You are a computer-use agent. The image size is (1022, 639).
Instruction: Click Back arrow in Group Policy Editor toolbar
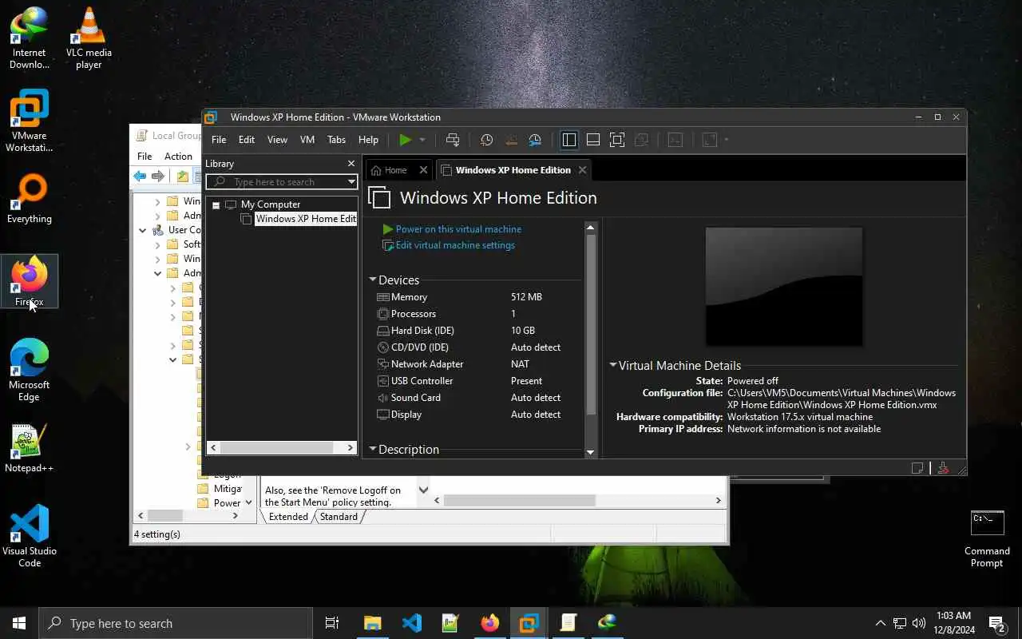(x=140, y=177)
